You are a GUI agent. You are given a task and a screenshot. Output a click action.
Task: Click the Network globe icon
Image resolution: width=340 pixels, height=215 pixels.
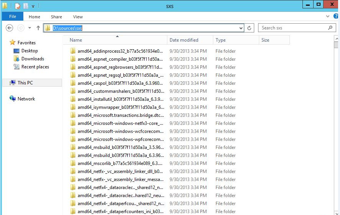(x=13, y=99)
